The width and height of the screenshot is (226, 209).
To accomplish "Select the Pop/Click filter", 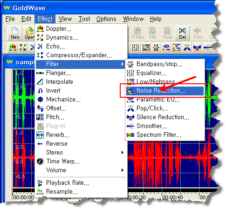I will [165, 108].
